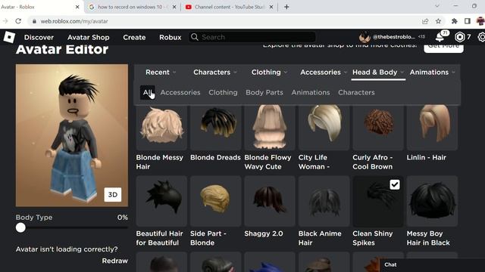Expand the Accessories dropdown menu
The image size is (485, 272).
pyautogui.click(x=324, y=73)
